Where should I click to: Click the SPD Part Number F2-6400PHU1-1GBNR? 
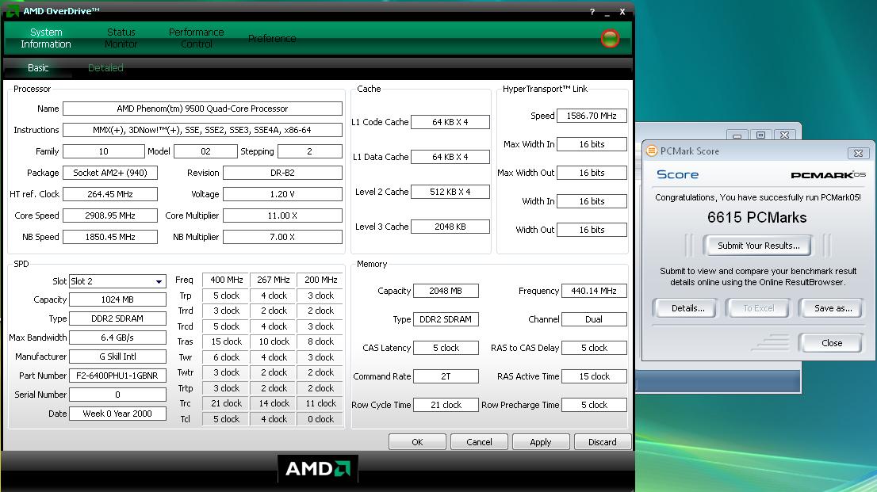click(117, 376)
